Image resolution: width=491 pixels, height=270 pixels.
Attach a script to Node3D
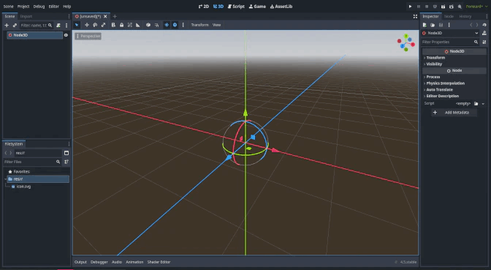coord(58,26)
